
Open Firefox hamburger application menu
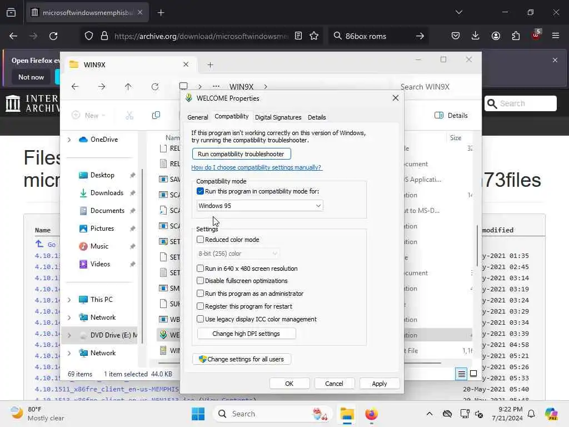click(556, 36)
